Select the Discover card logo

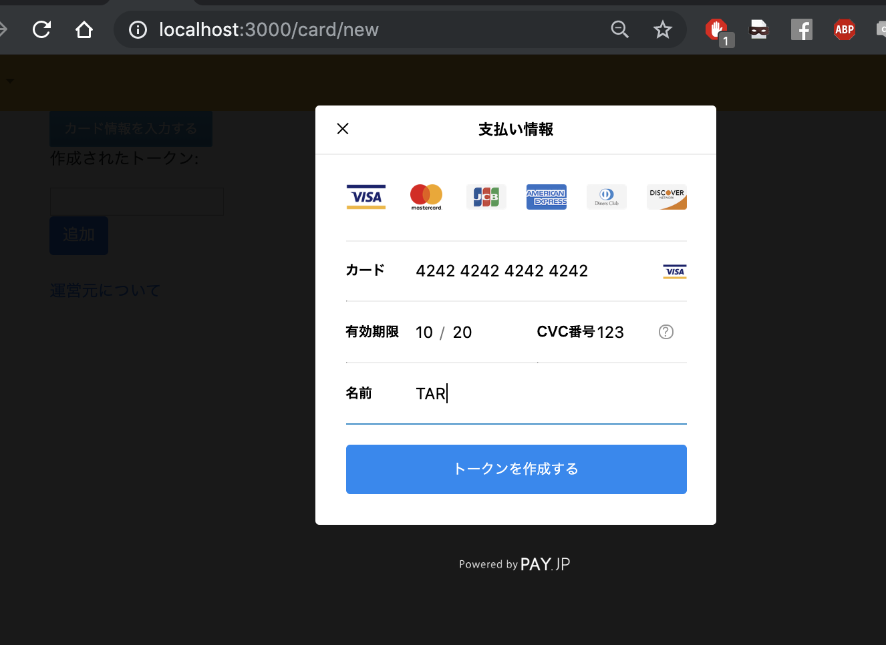click(x=666, y=196)
